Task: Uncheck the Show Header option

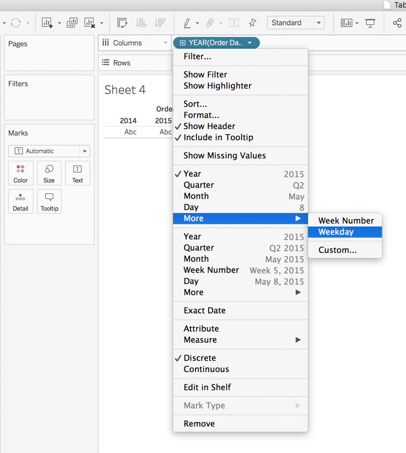Action: [x=209, y=126]
